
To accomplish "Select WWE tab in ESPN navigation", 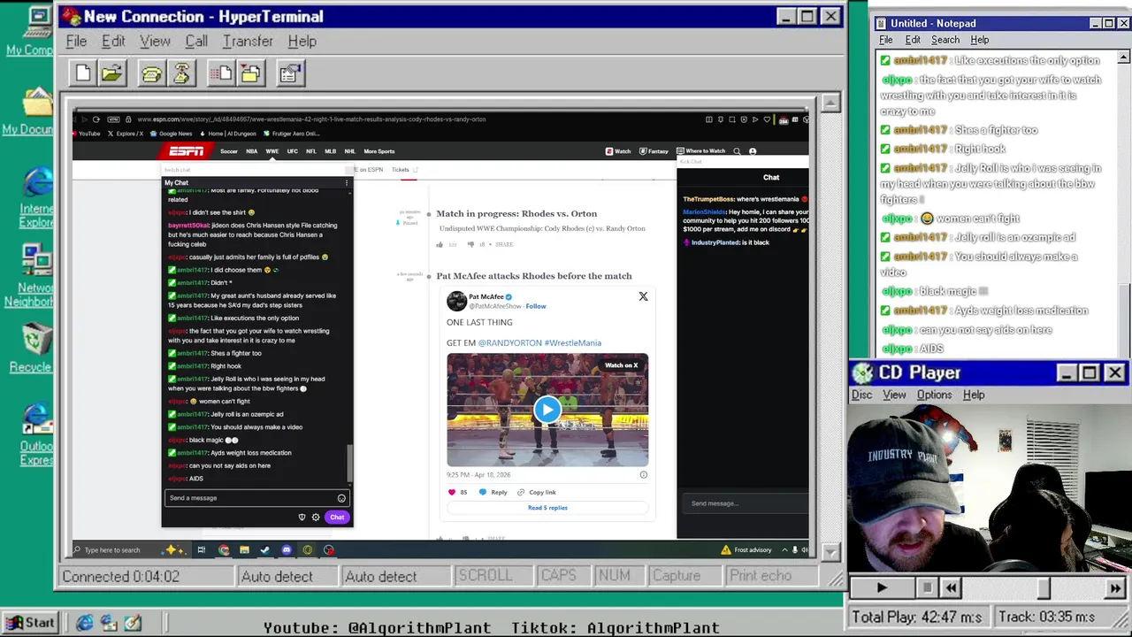I will click(272, 151).
